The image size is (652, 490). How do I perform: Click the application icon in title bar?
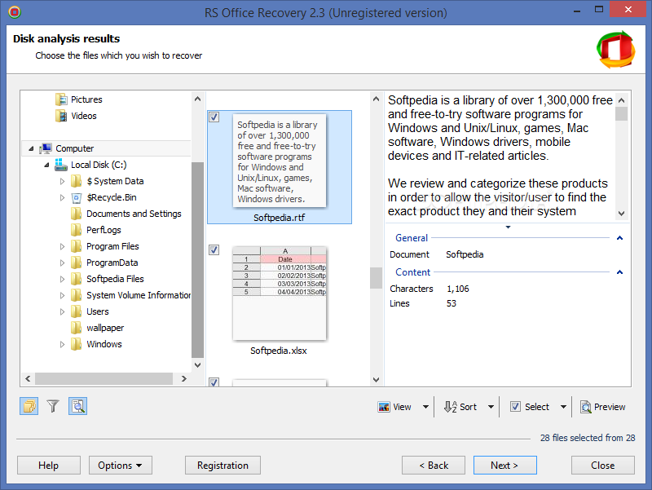[15, 12]
